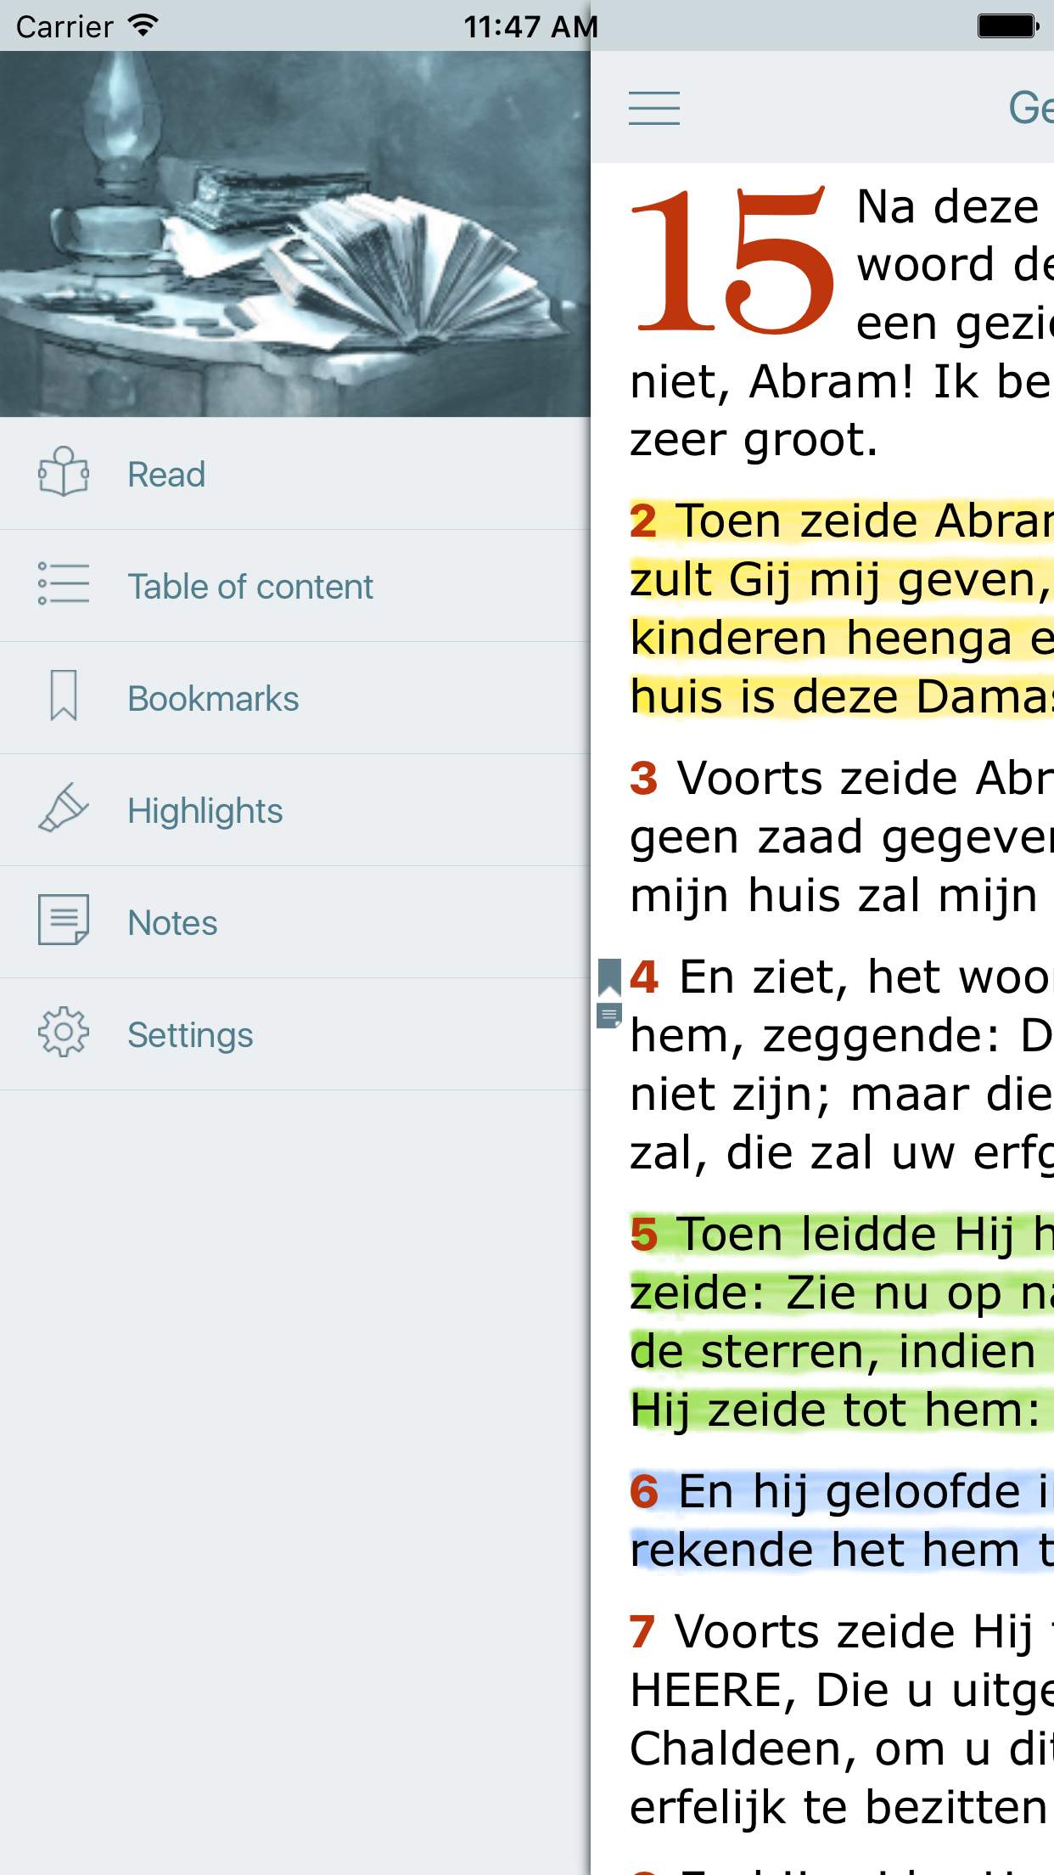The width and height of the screenshot is (1054, 1875).
Task: Tap the hamburger menu icon
Action: click(653, 108)
